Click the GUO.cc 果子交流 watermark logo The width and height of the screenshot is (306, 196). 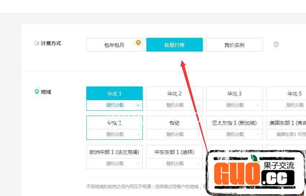click(256, 172)
